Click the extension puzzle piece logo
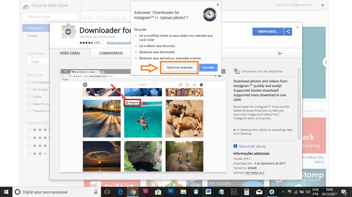The image size is (352, 197). click(68, 32)
